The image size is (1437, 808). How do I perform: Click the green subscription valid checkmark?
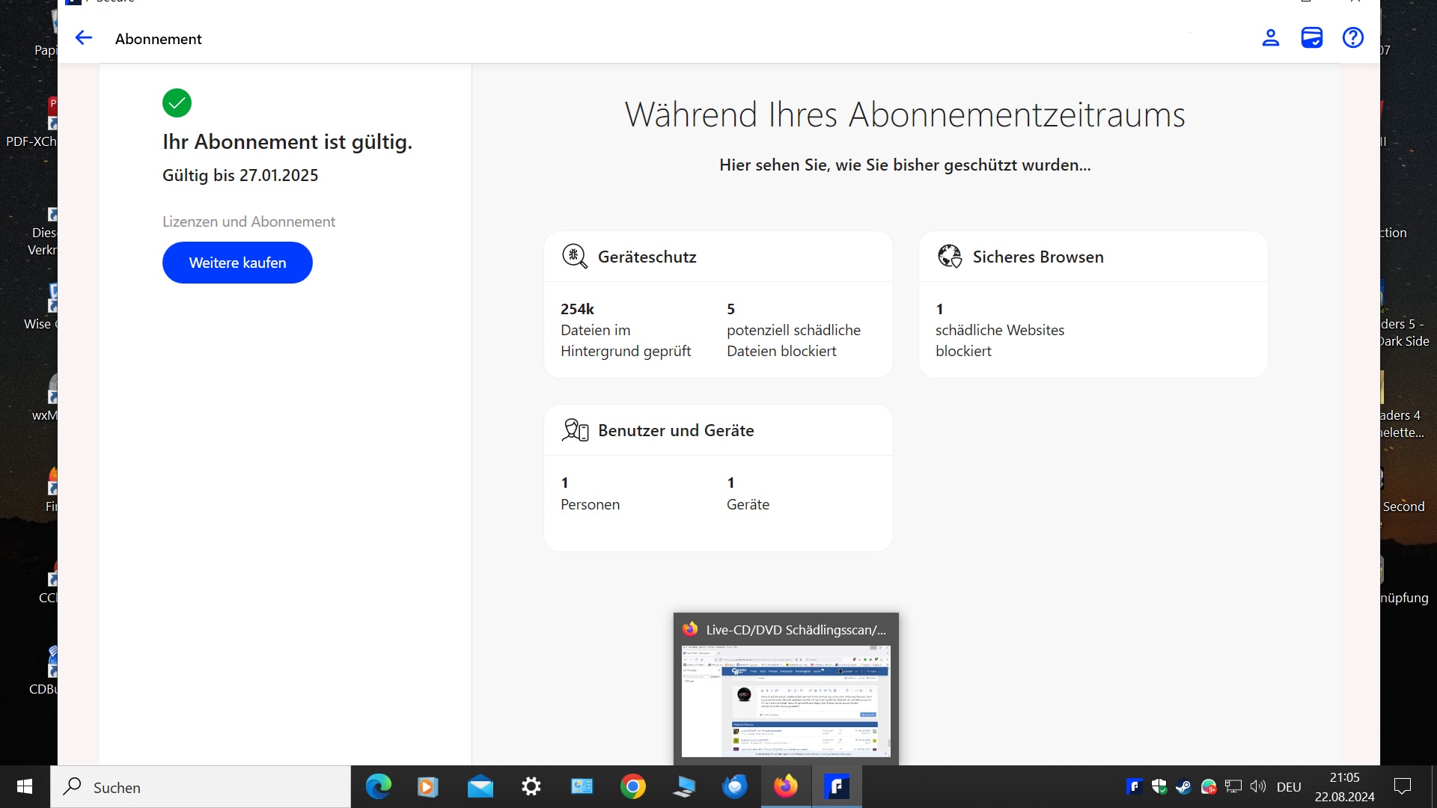tap(177, 103)
